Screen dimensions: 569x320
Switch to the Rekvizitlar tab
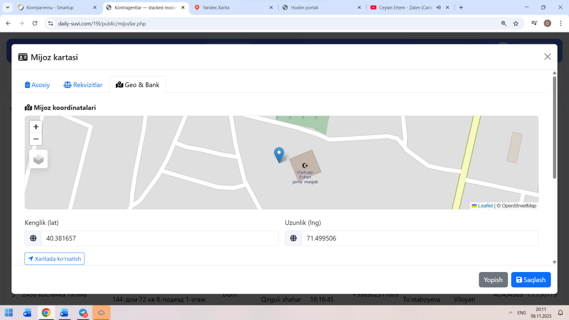[83, 85]
